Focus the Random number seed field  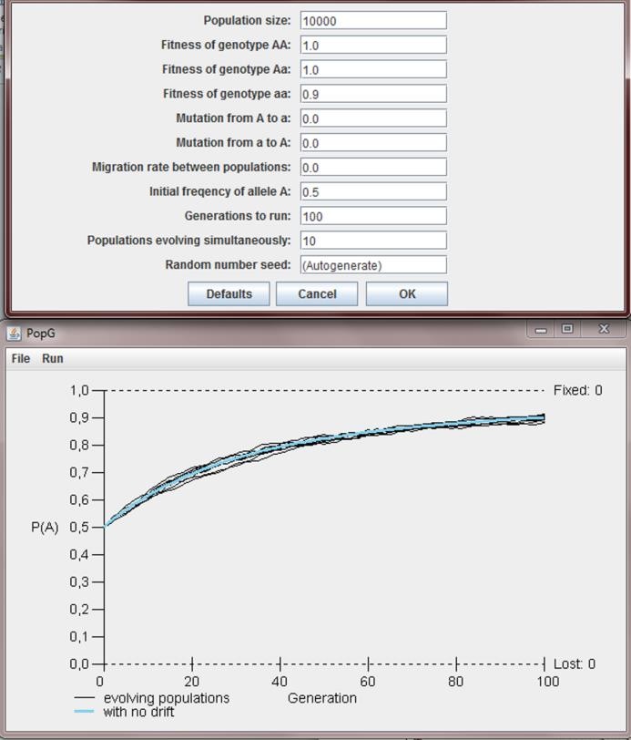coord(373,265)
